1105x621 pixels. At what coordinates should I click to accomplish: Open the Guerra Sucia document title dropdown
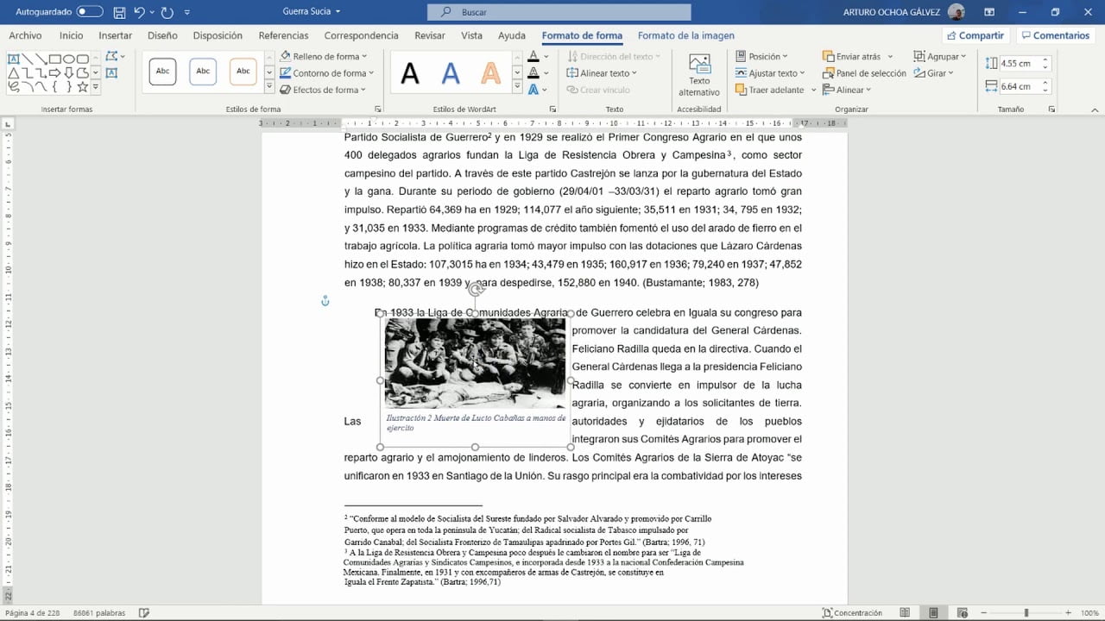312,11
